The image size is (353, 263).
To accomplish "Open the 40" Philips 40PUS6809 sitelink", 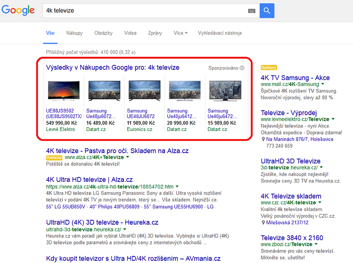I will click(x=114, y=207).
